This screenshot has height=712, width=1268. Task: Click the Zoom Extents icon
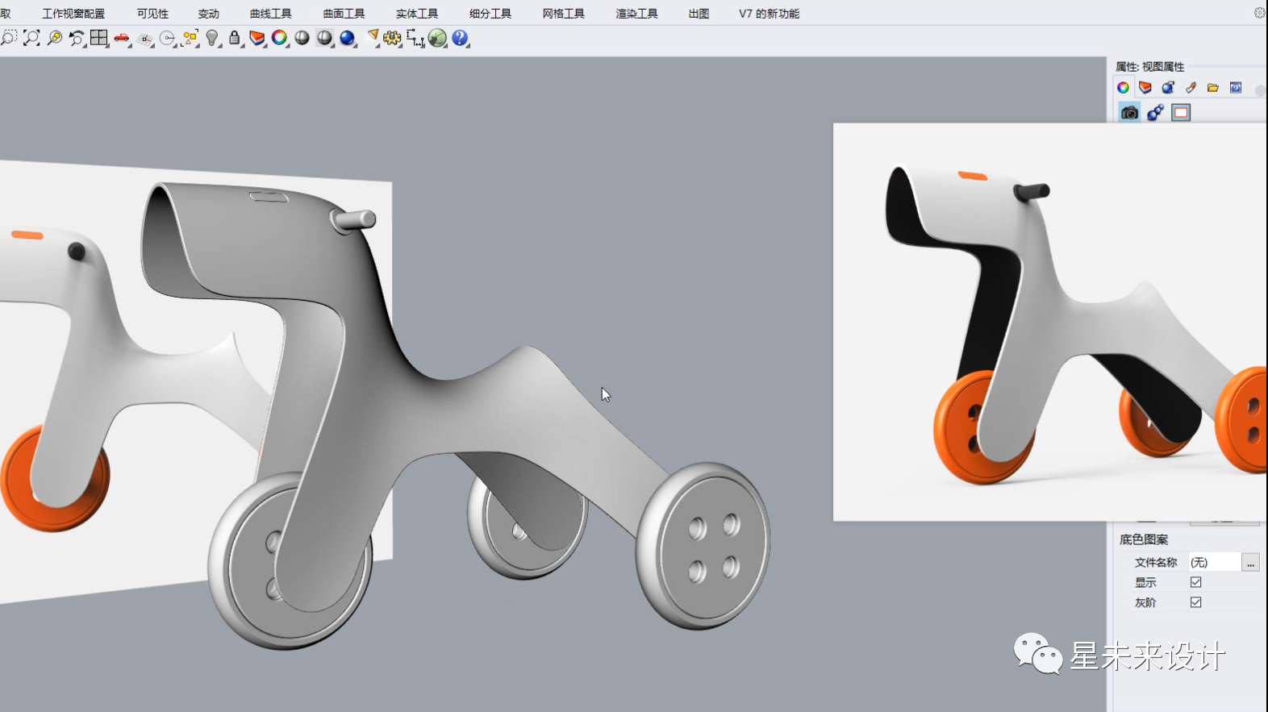pyautogui.click(x=31, y=38)
